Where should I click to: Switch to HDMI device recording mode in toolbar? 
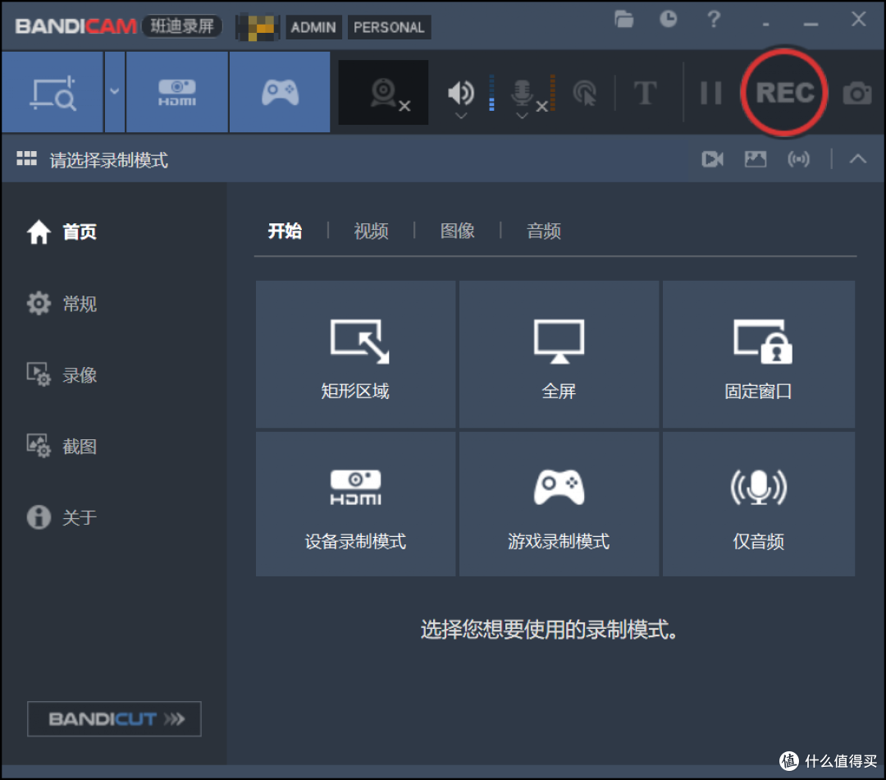(177, 92)
